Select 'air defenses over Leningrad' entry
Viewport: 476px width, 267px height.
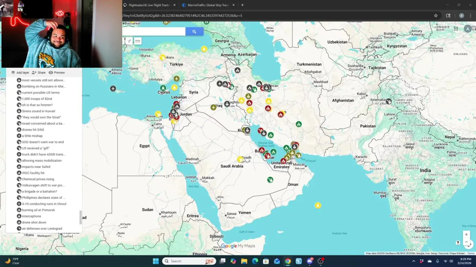click(42, 228)
